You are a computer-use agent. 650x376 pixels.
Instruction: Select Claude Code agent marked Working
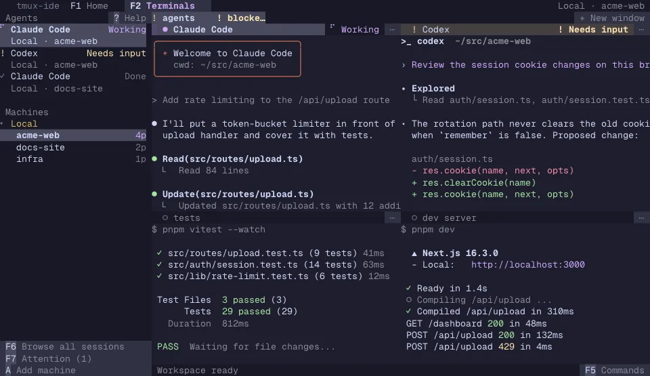coord(73,35)
